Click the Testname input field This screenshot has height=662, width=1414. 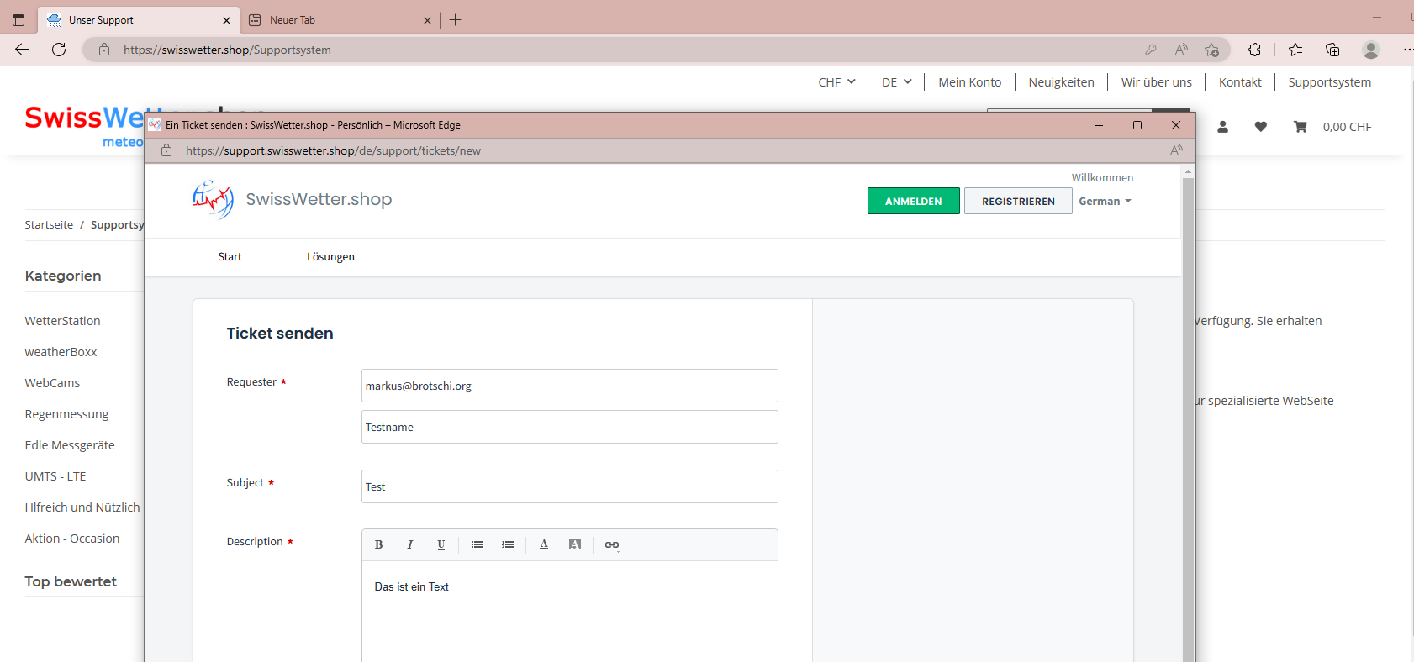pos(569,427)
